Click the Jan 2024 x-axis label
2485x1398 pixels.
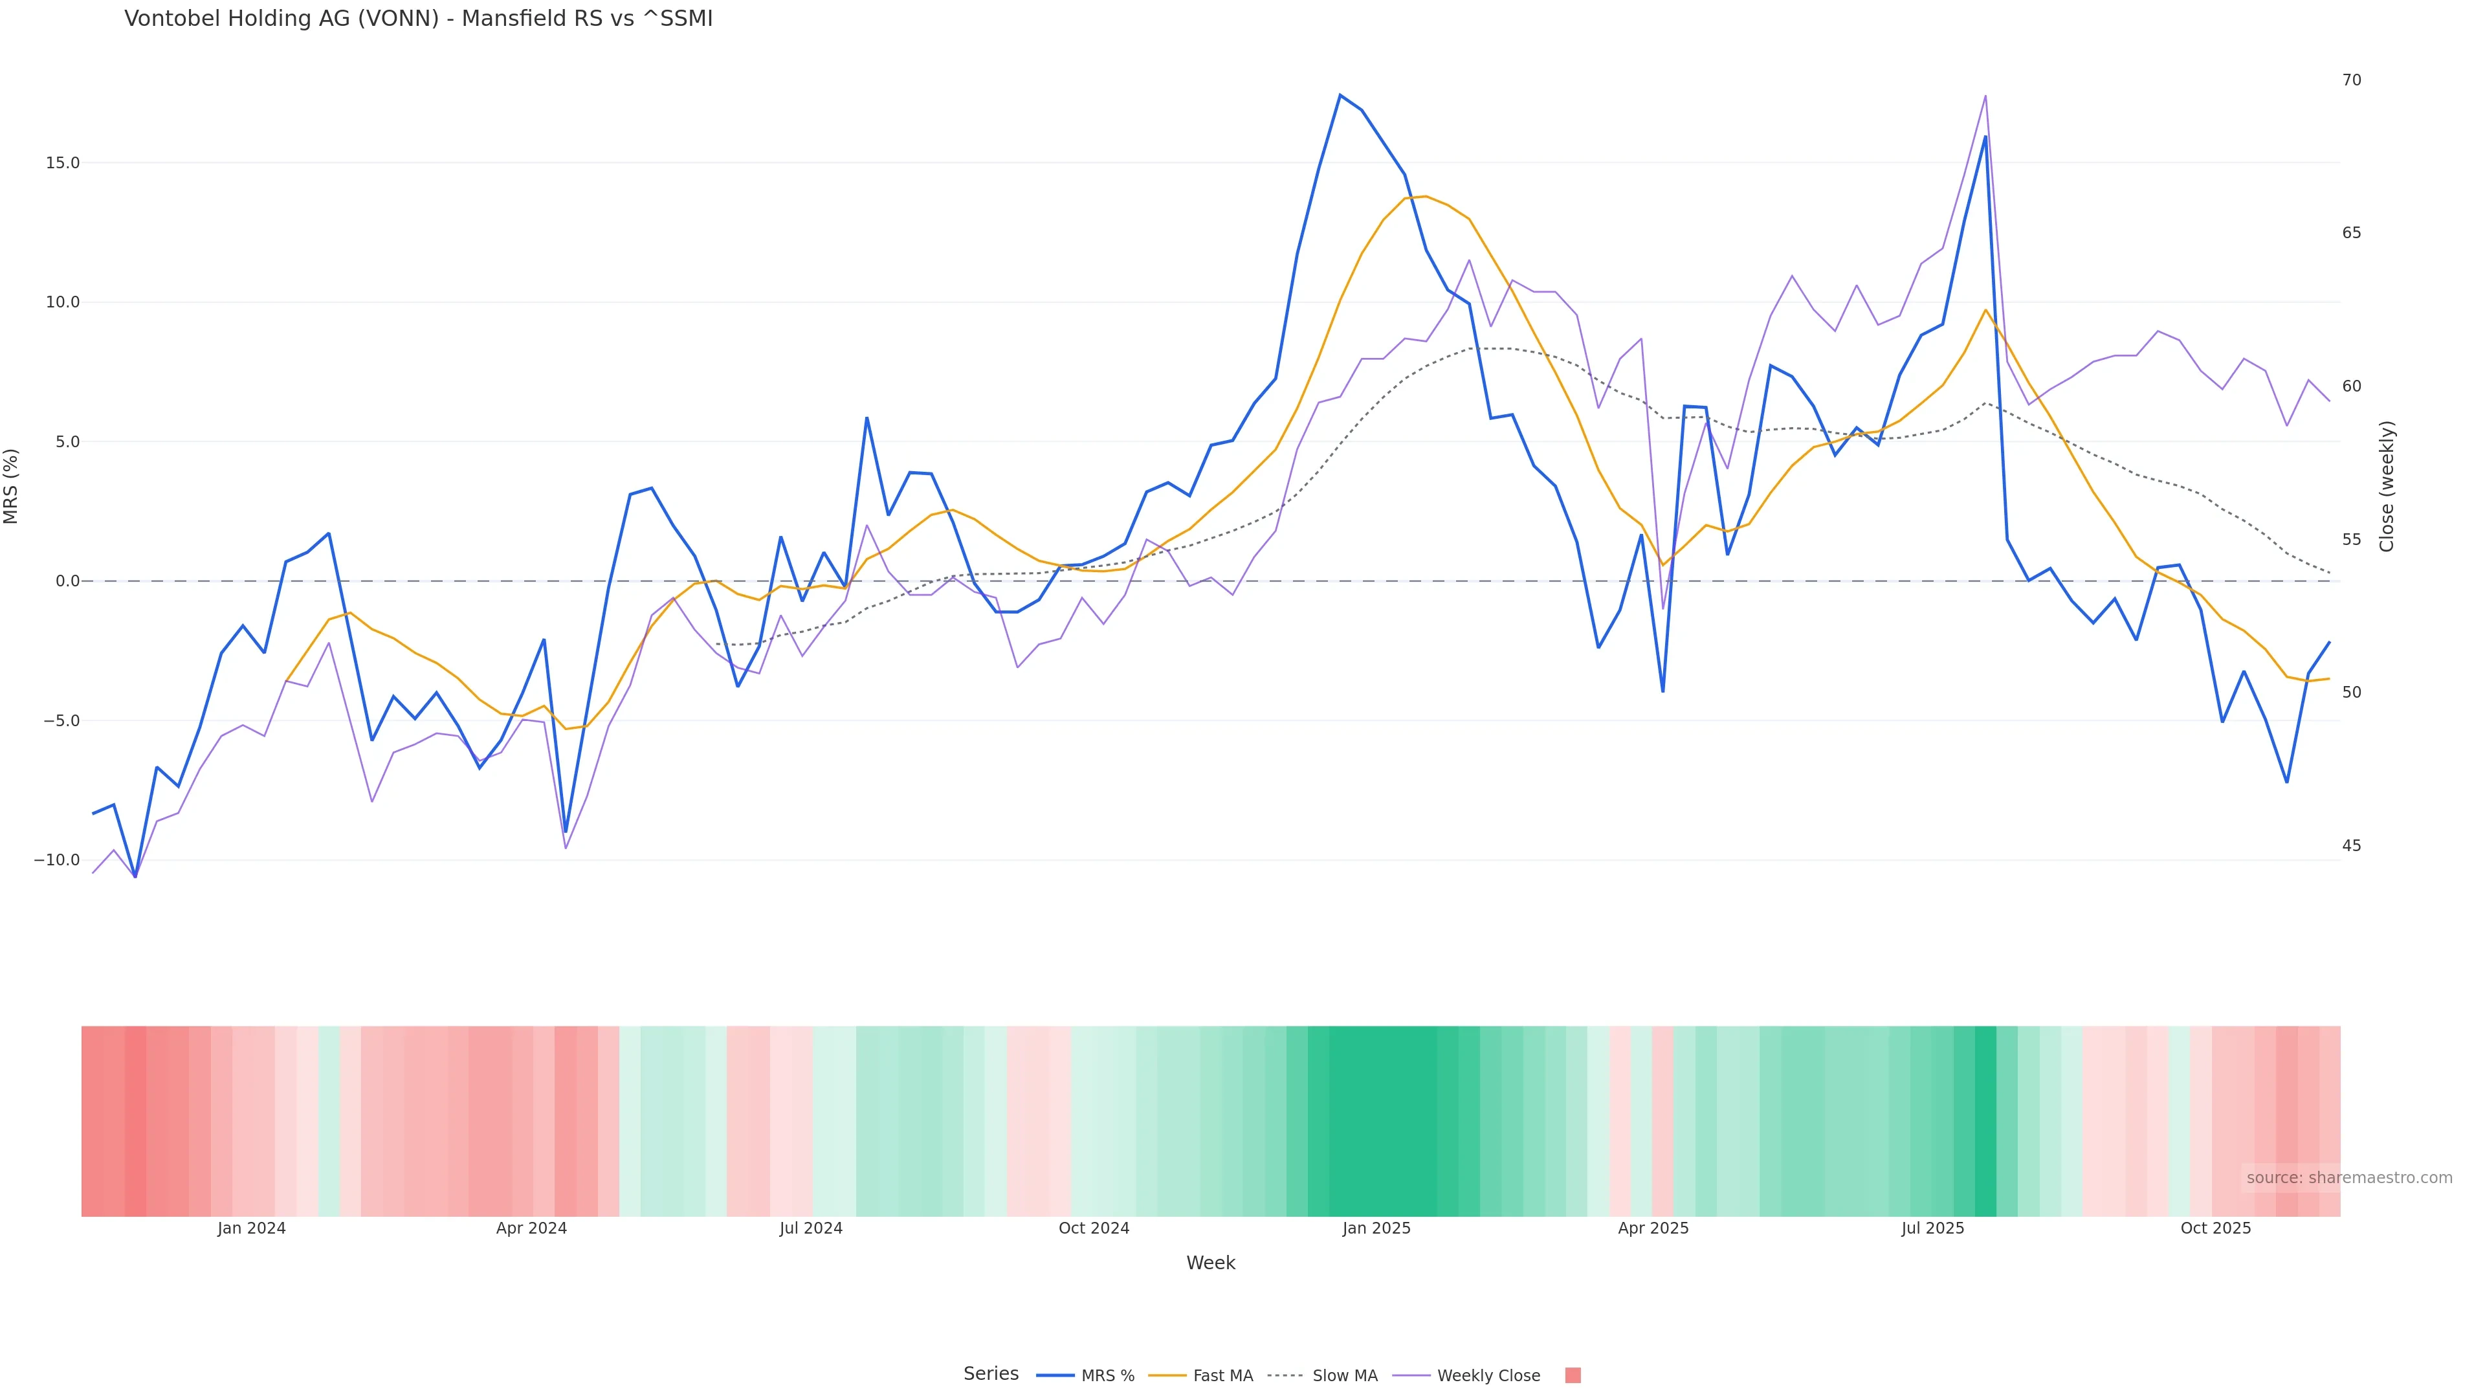point(252,1228)
